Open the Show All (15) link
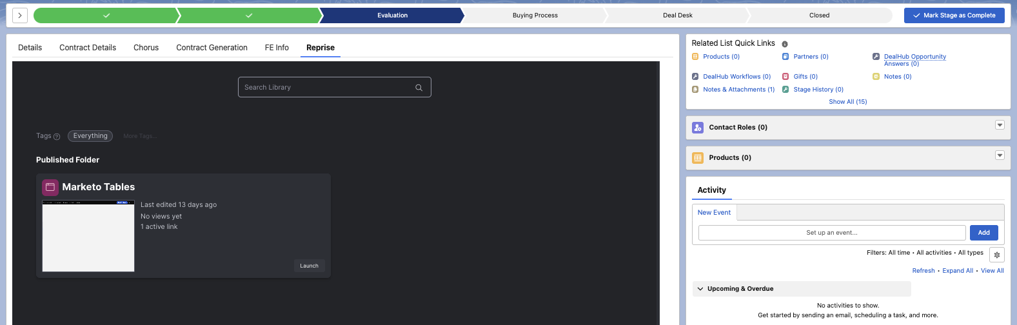The width and height of the screenshot is (1017, 325). (x=847, y=102)
